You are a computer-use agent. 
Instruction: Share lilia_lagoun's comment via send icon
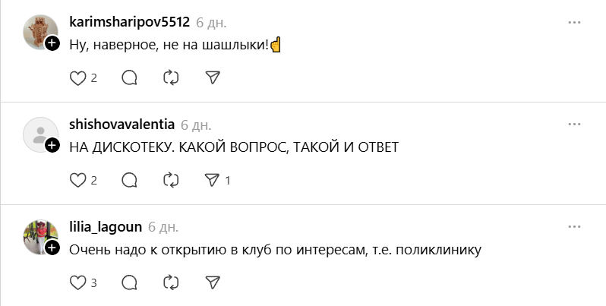tap(213, 282)
